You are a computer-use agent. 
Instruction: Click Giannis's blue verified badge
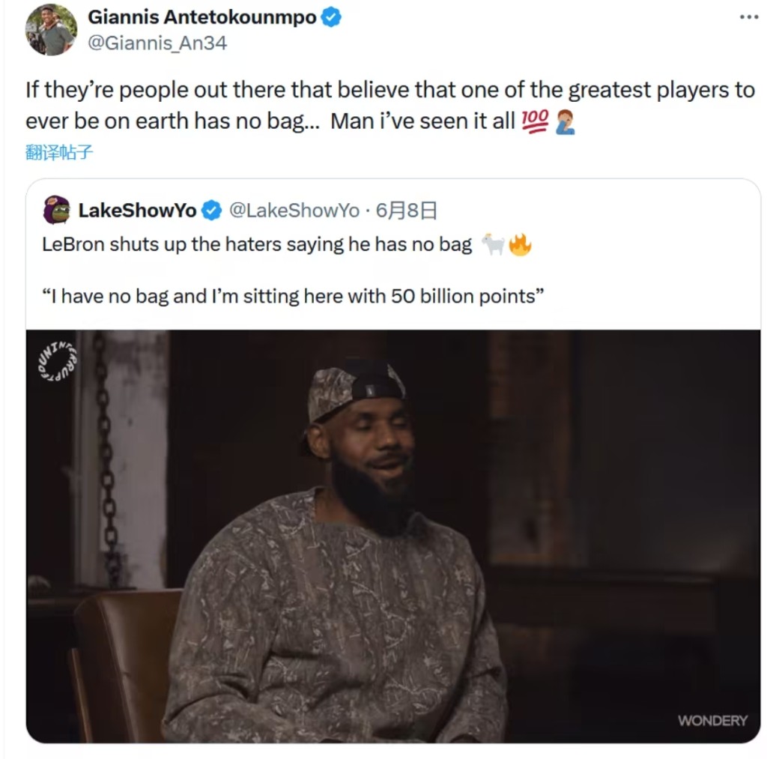[x=331, y=17]
